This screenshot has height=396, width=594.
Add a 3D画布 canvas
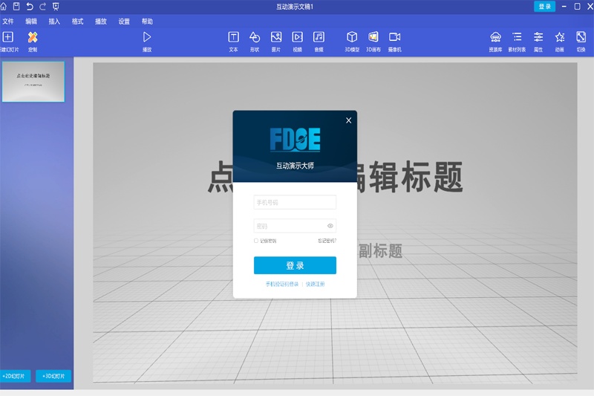[373, 42]
